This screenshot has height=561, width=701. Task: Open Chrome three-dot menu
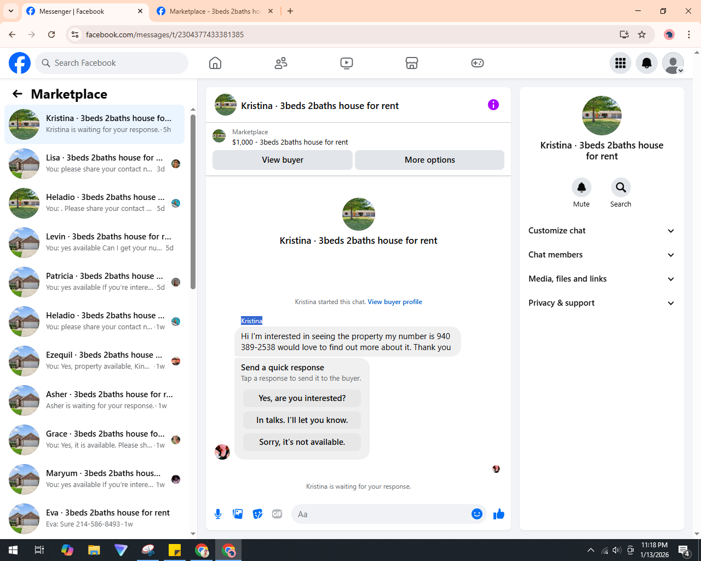pos(689,35)
